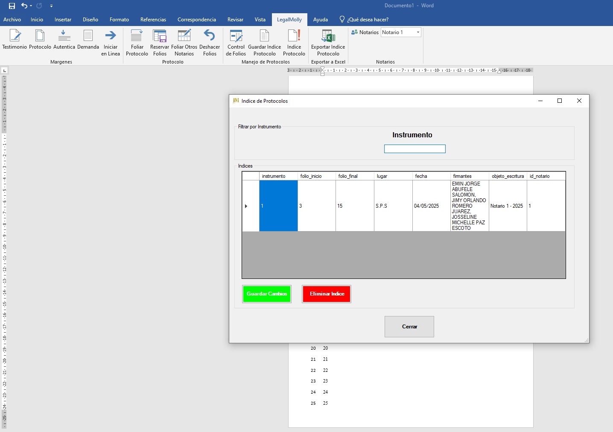The image size is (613, 432).
Task: Export with Exportar Indice Protocolo
Action: tap(328, 36)
